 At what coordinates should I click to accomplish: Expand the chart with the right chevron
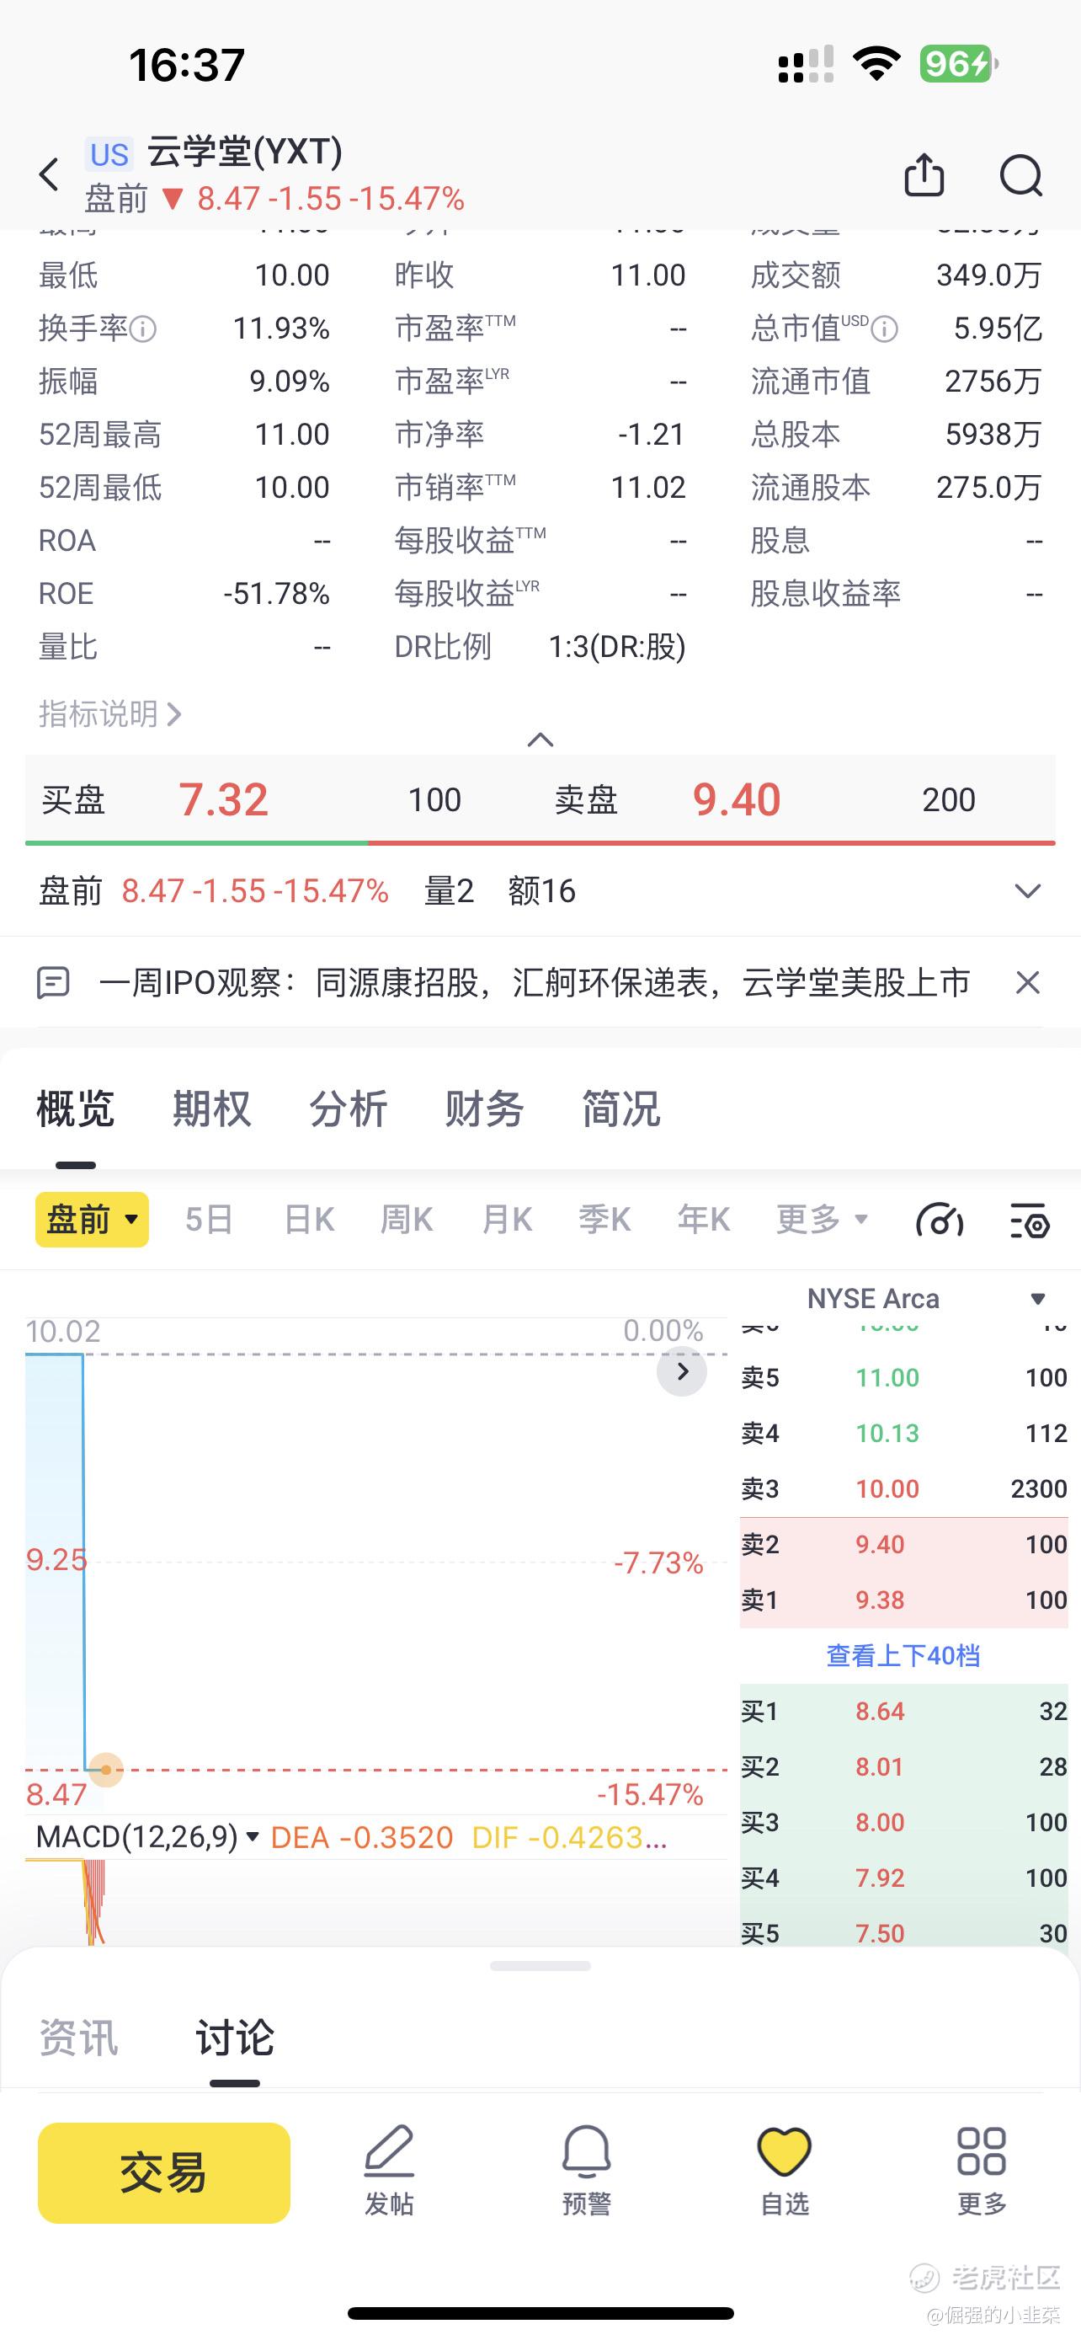click(x=682, y=1370)
